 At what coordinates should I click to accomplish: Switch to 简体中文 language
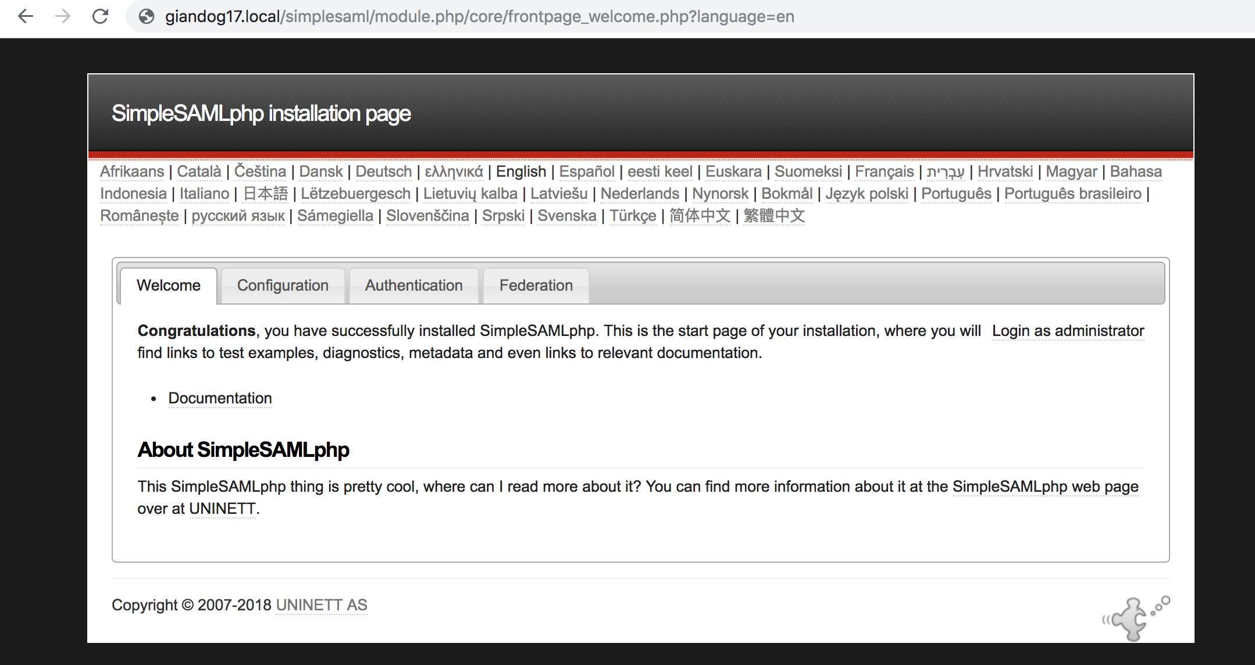coord(700,216)
